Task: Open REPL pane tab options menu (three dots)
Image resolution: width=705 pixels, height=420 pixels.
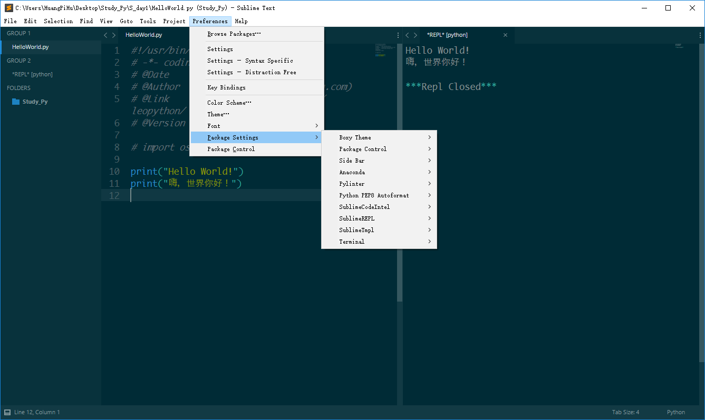Action: point(700,35)
